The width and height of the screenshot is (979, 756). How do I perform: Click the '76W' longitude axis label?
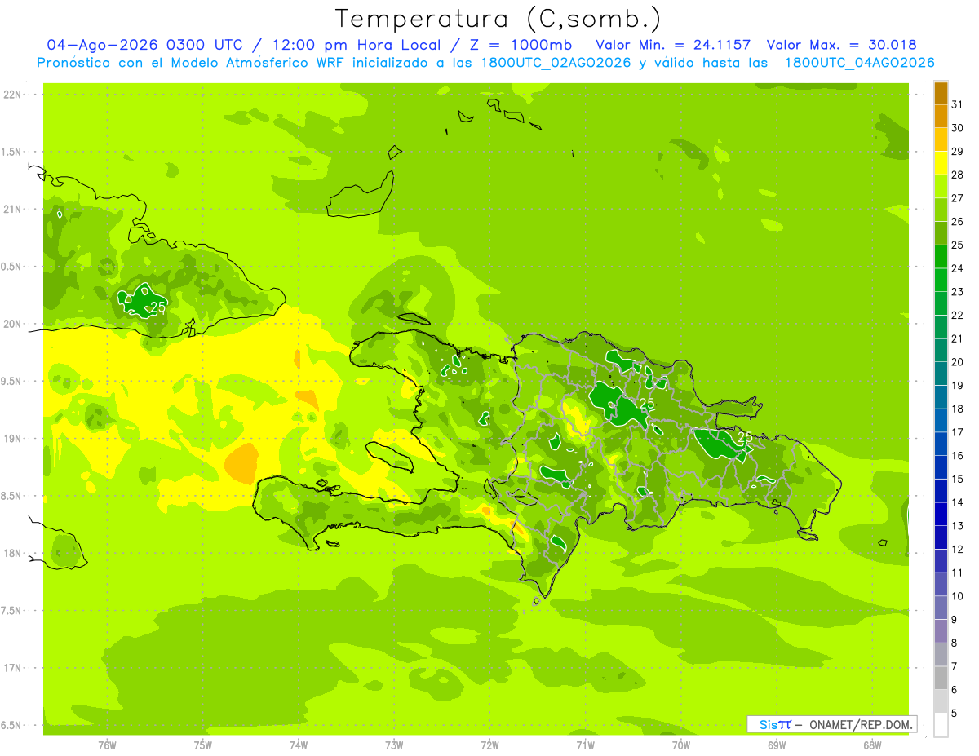click(x=107, y=745)
